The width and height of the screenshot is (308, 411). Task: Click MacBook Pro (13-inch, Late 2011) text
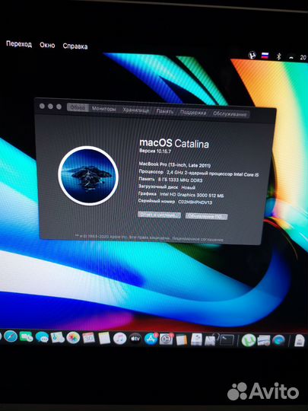click(x=175, y=164)
